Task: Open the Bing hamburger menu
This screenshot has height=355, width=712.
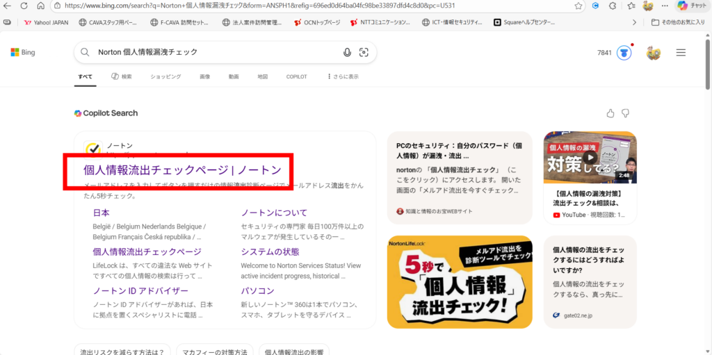Action: pyautogui.click(x=681, y=53)
